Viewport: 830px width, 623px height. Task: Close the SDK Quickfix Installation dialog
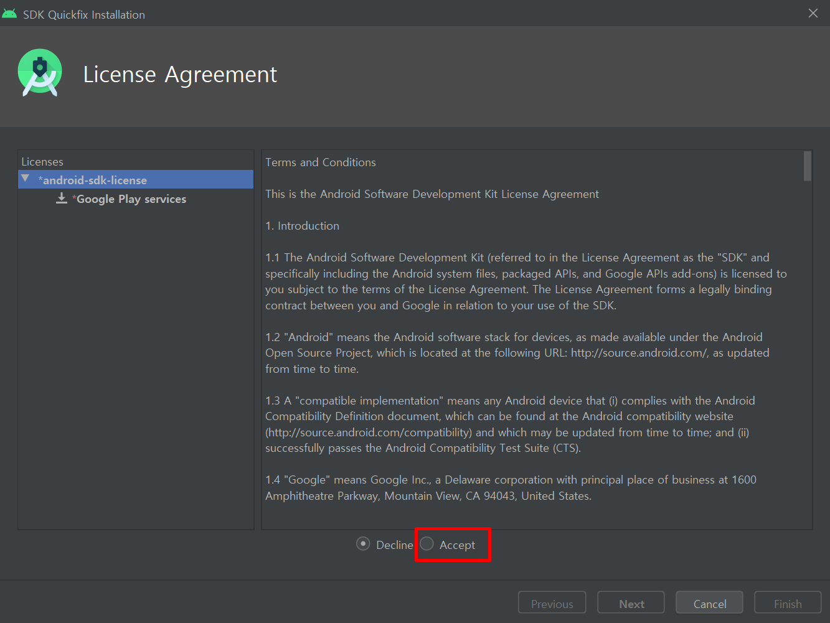[x=813, y=13]
